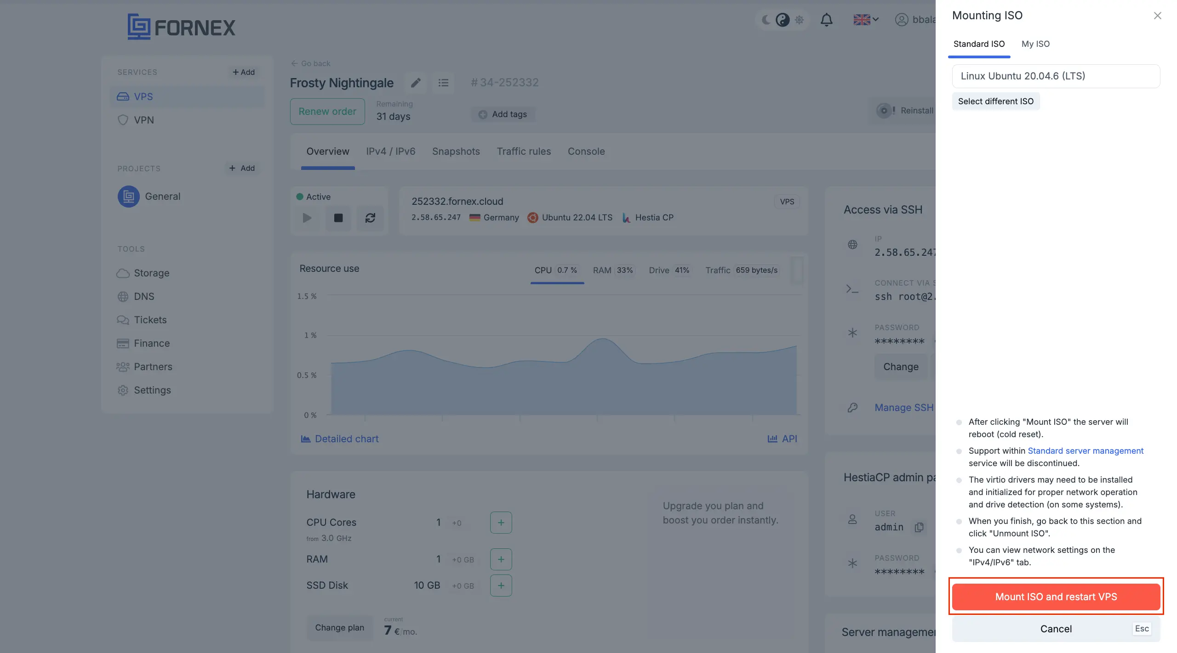Click Mount ISO and restart VPS

(x=1056, y=597)
